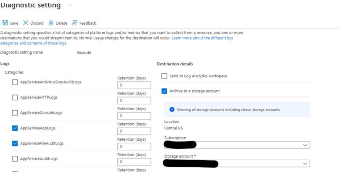The height and width of the screenshot is (178, 347).
Task: Edit retention days for AppServiceAppLogs
Action: click(x=134, y=131)
